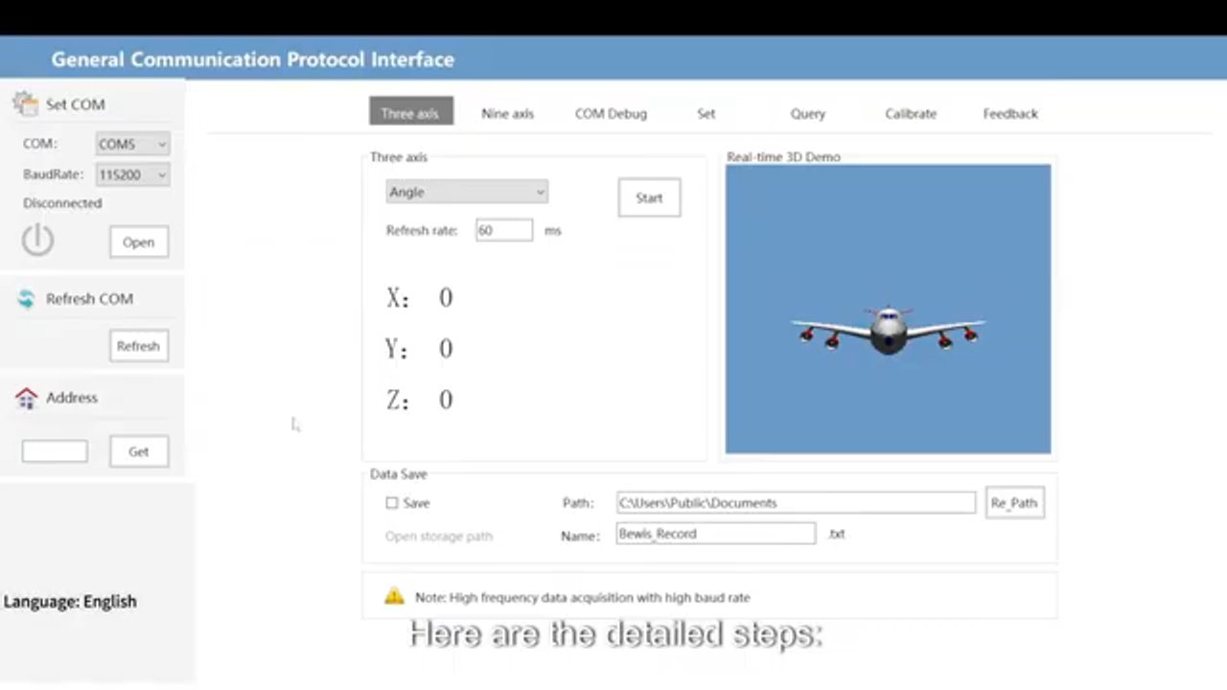Switch to the Nine axis tab
This screenshot has width=1227, height=690.
pos(507,113)
